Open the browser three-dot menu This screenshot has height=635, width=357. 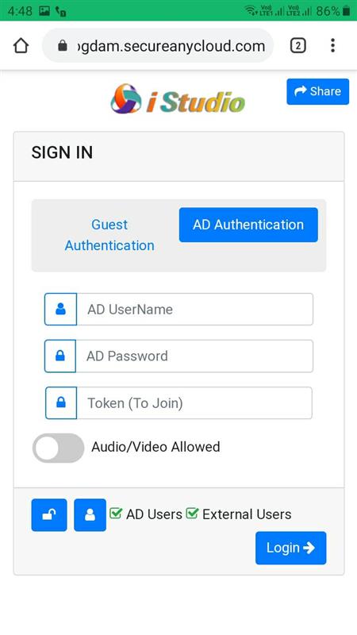pyautogui.click(x=332, y=45)
